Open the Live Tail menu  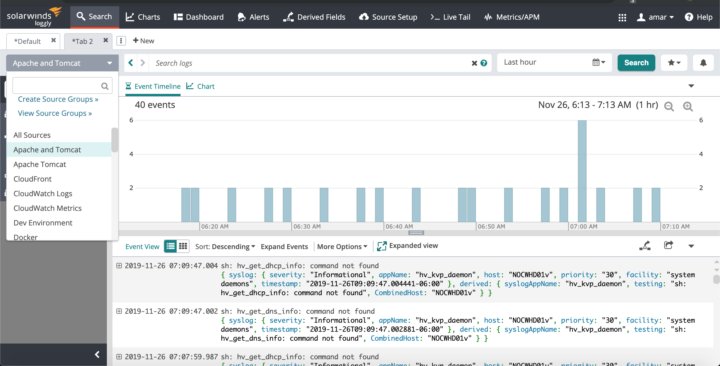451,17
